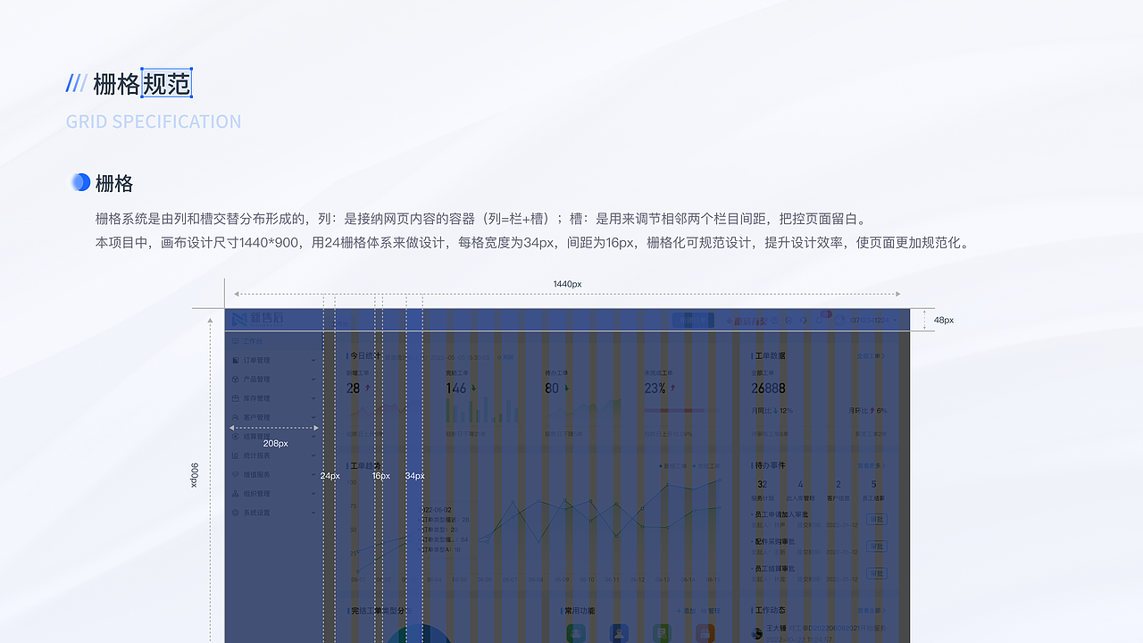Screen dimensions: 1143x643
Task: Click the 工作台 sidebar icon
Action: click(235, 341)
